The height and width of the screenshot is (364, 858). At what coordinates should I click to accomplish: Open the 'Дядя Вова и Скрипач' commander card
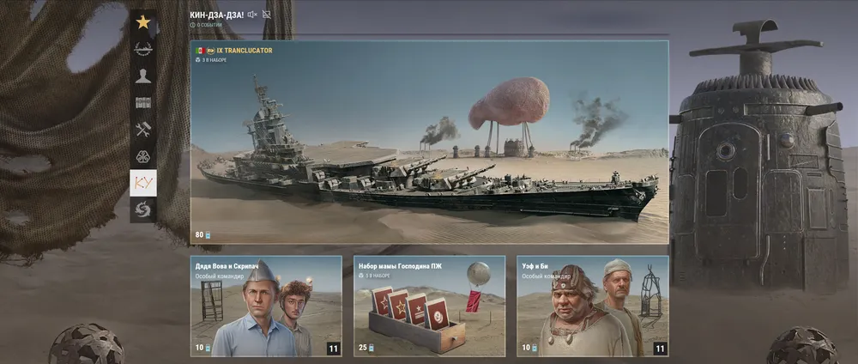[266, 306]
